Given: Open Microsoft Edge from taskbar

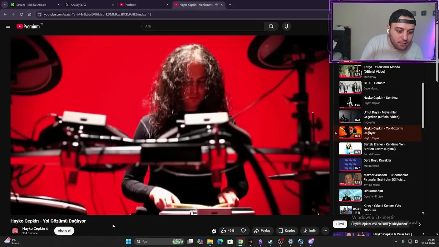Looking at the screenshot, I should point(220,242).
